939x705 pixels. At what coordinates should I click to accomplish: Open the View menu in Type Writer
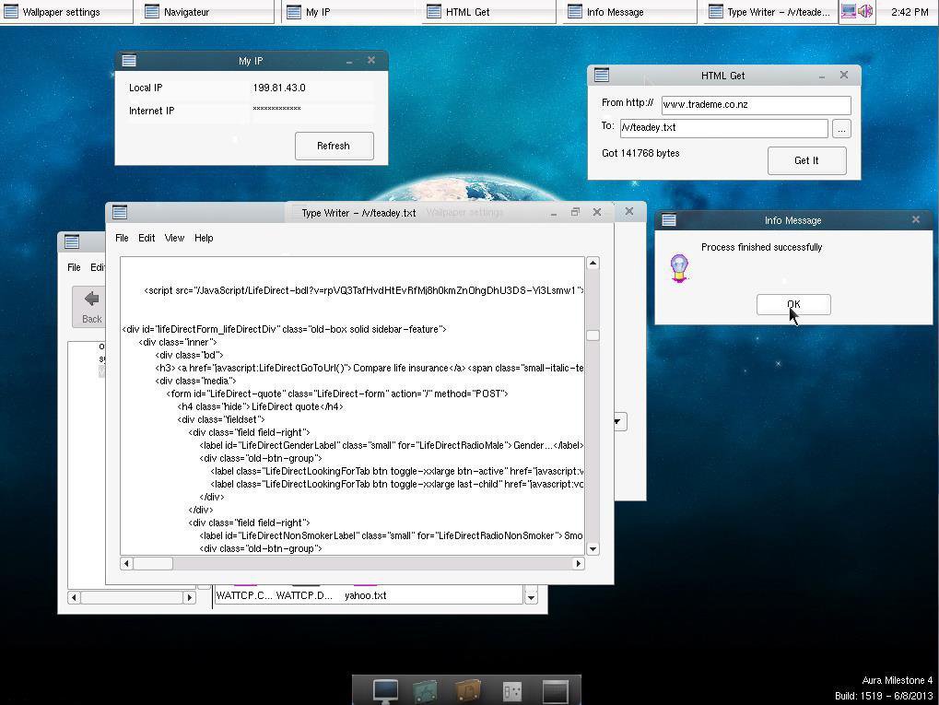pyautogui.click(x=173, y=238)
